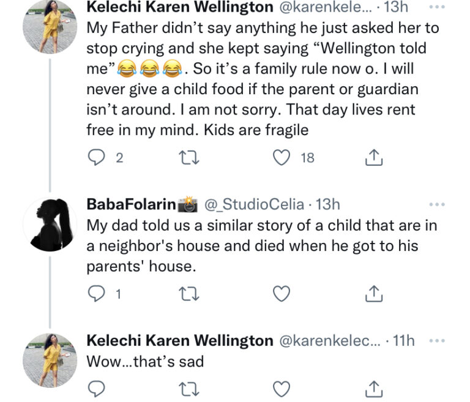Open more options on "Wow...that's sad" tweet
The height and width of the screenshot is (402, 470).
[437, 340]
